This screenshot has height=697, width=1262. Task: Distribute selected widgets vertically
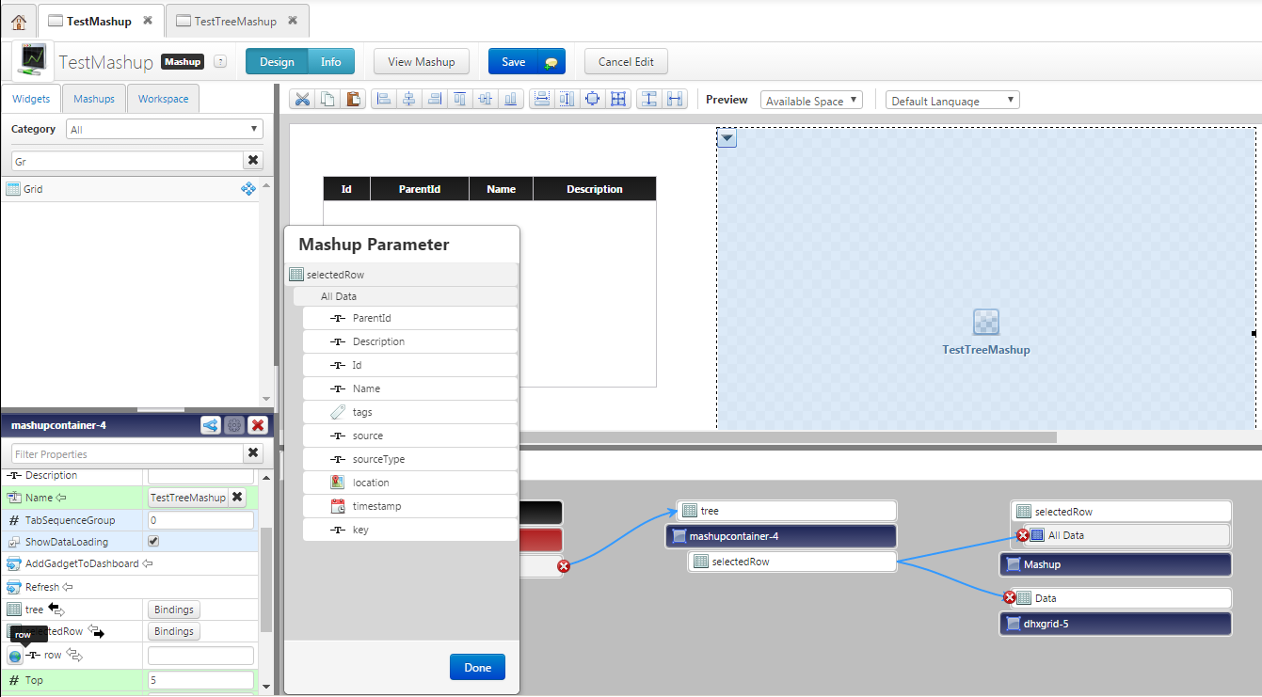click(x=649, y=99)
